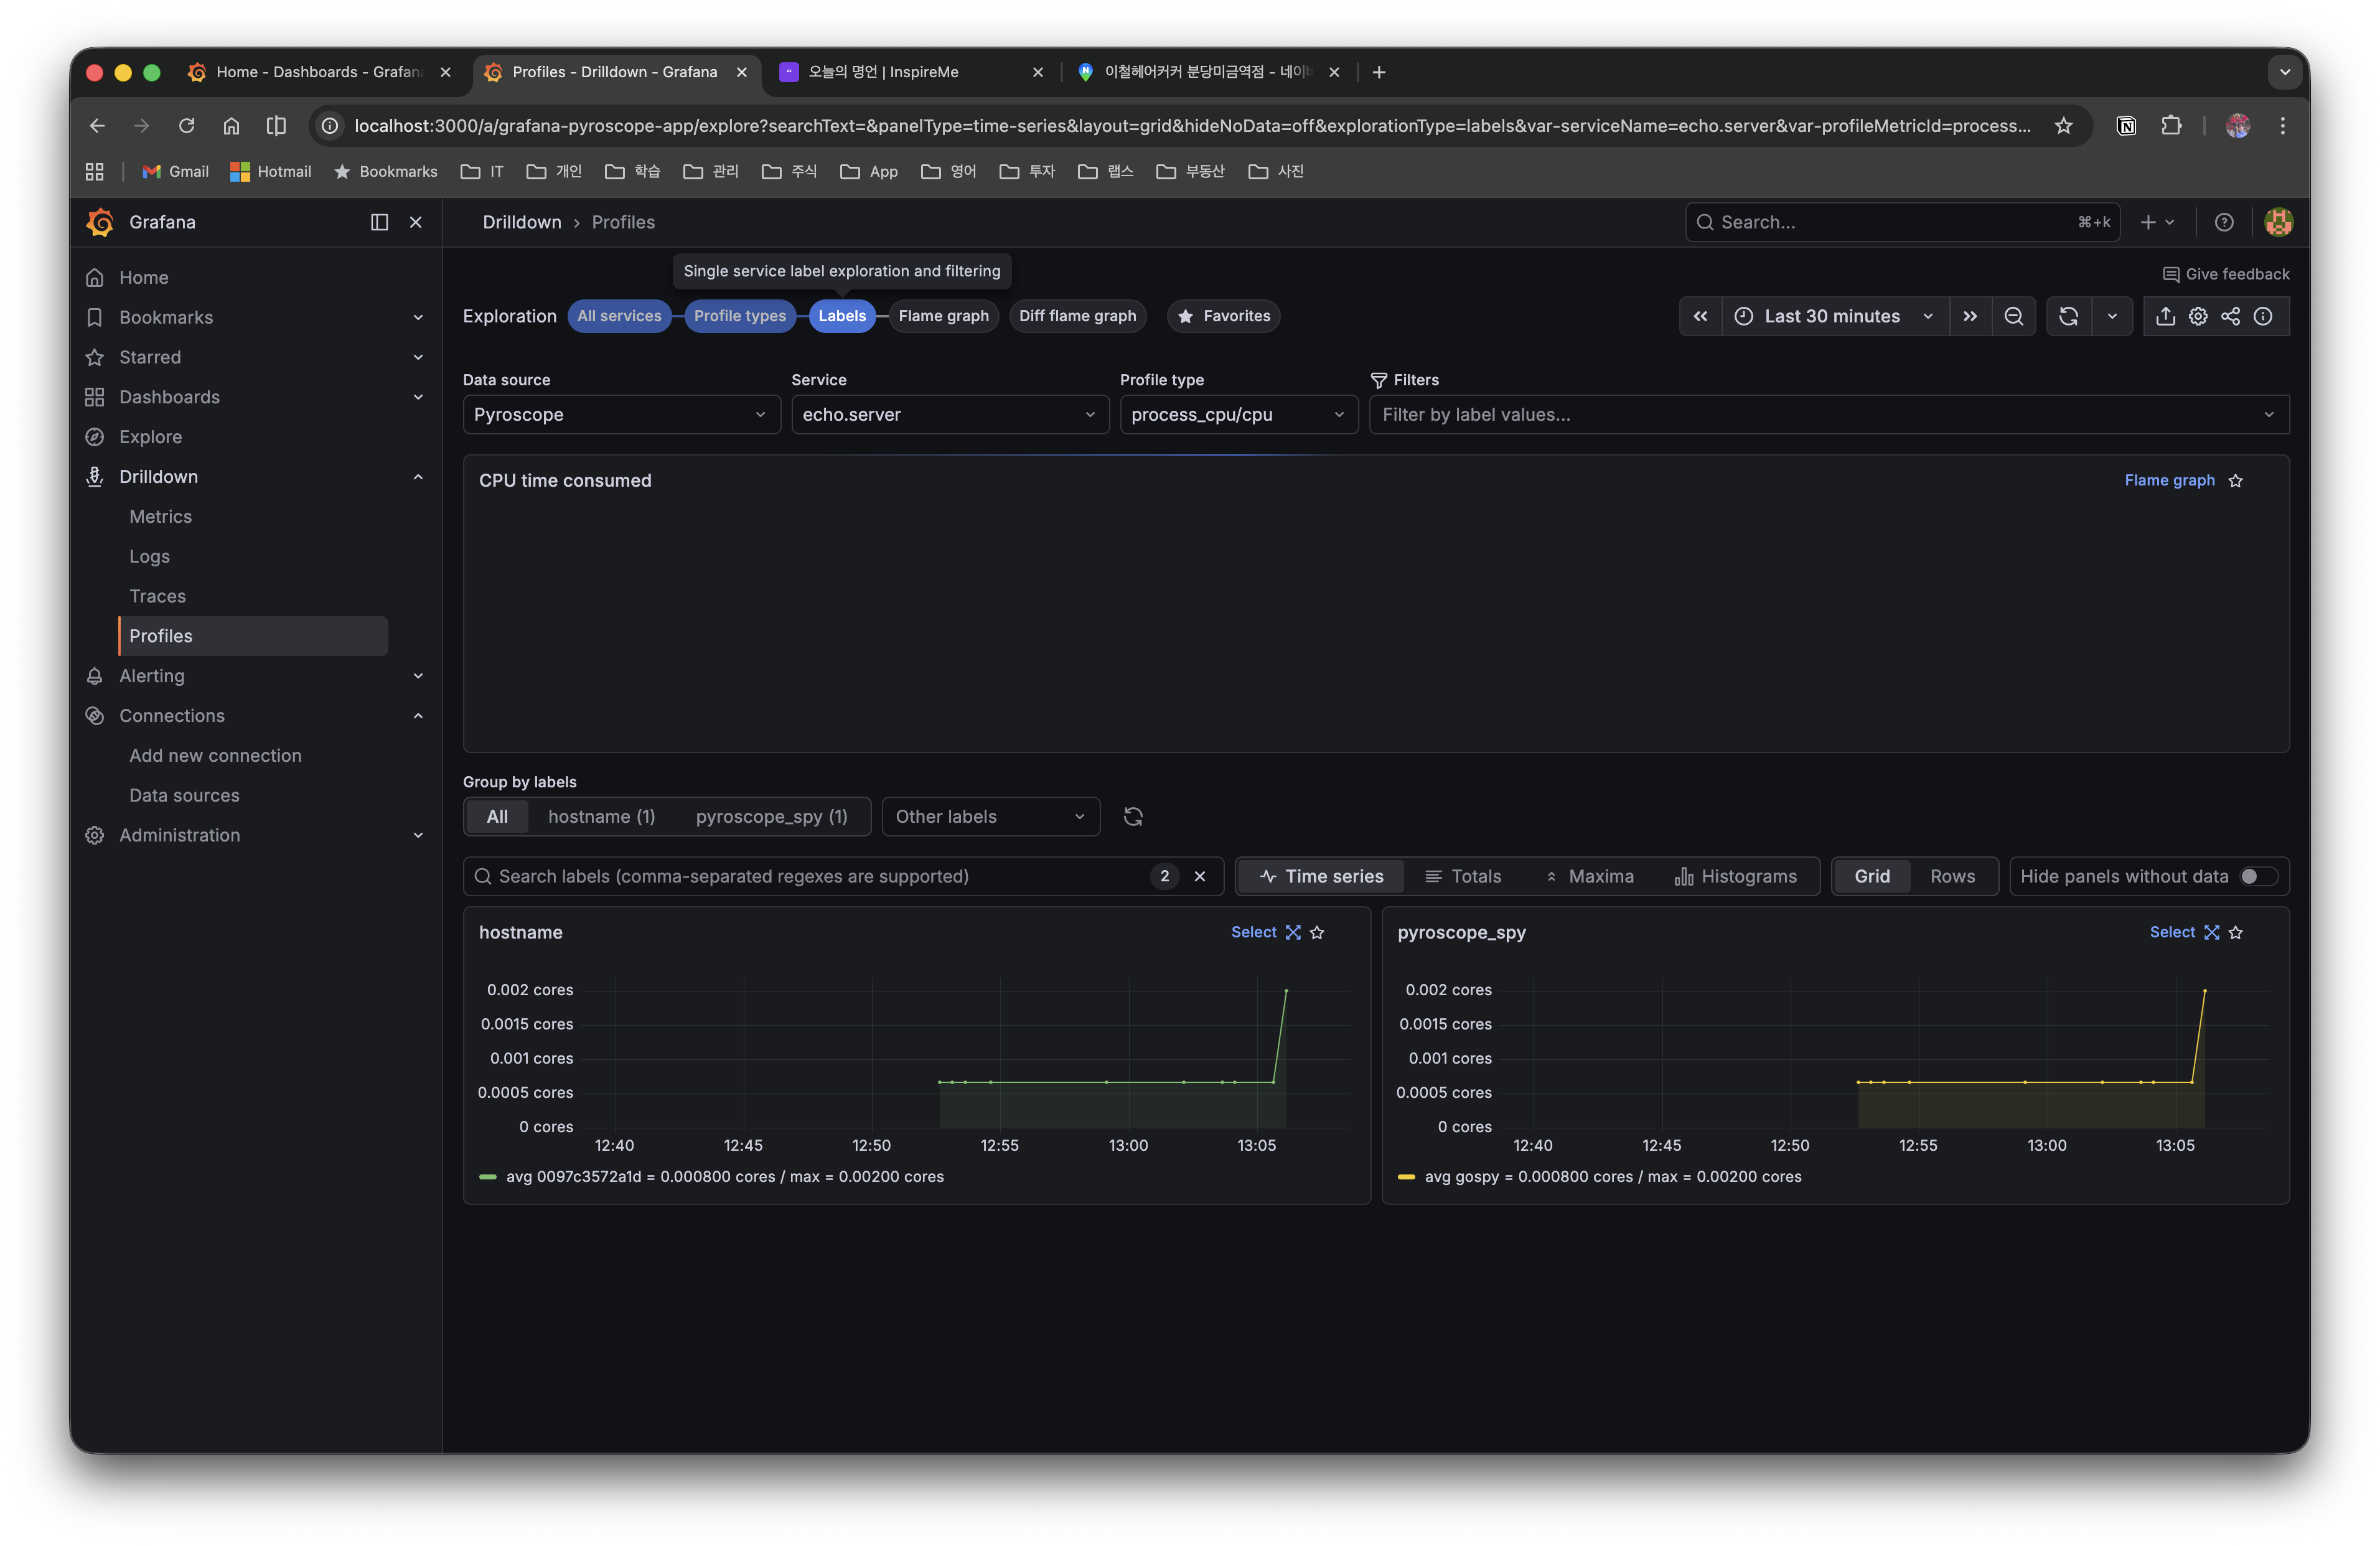Refresh the panels with the refresh icon
The image size is (2380, 1546).
click(2068, 316)
